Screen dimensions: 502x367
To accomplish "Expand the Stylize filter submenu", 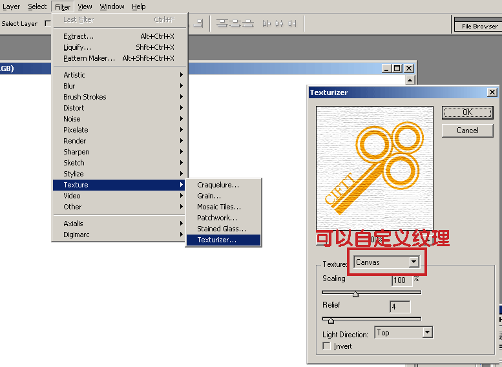I will click(120, 174).
